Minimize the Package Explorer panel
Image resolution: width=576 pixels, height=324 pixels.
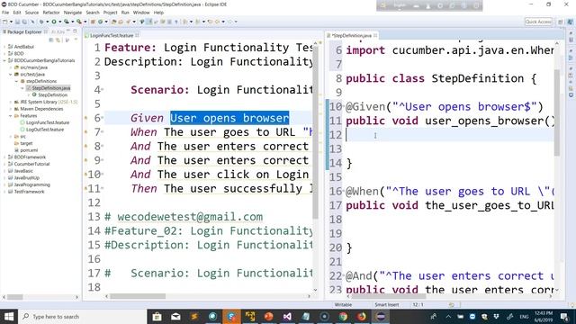click(68, 31)
